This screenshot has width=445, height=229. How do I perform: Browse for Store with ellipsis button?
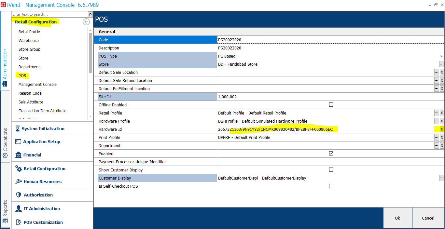(x=442, y=64)
